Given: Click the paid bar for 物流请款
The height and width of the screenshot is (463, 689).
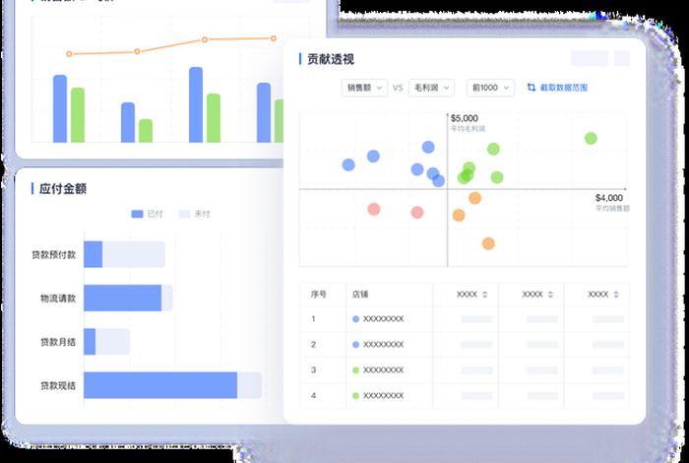Looking at the screenshot, I should [x=123, y=298].
